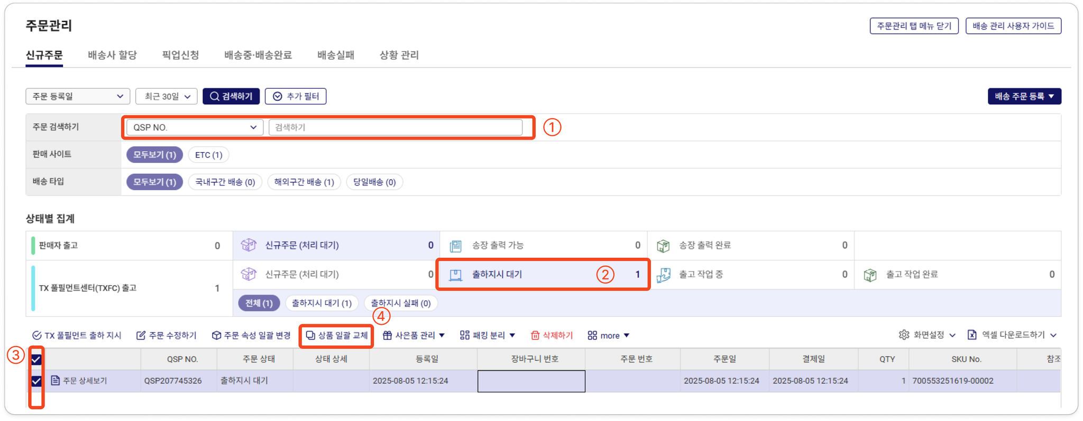Click the SKU No. 700553251619-00002 cell
Image resolution: width=1083 pixels, height=421 pixels.
pos(963,381)
